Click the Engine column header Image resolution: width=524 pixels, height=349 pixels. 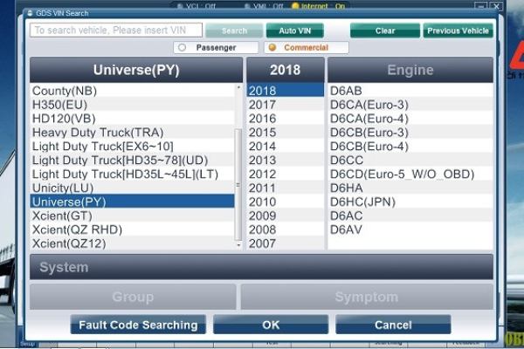coord(410,70)
